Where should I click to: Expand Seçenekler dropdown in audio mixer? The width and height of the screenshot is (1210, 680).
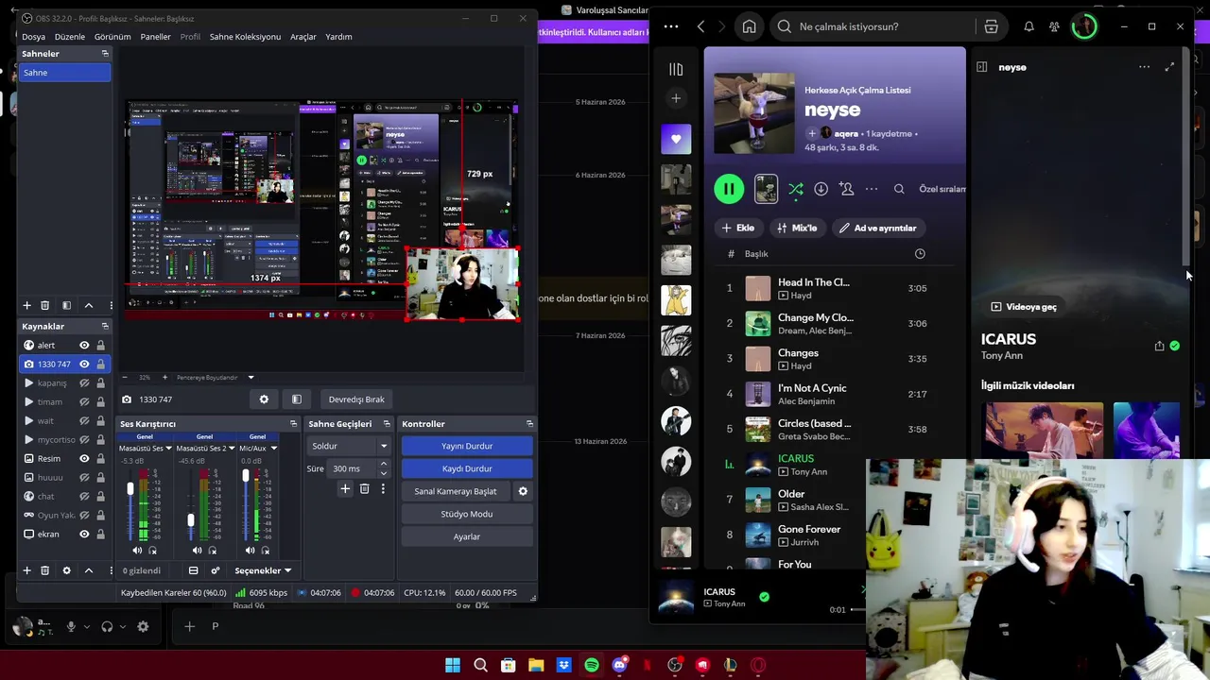point(263,570)
